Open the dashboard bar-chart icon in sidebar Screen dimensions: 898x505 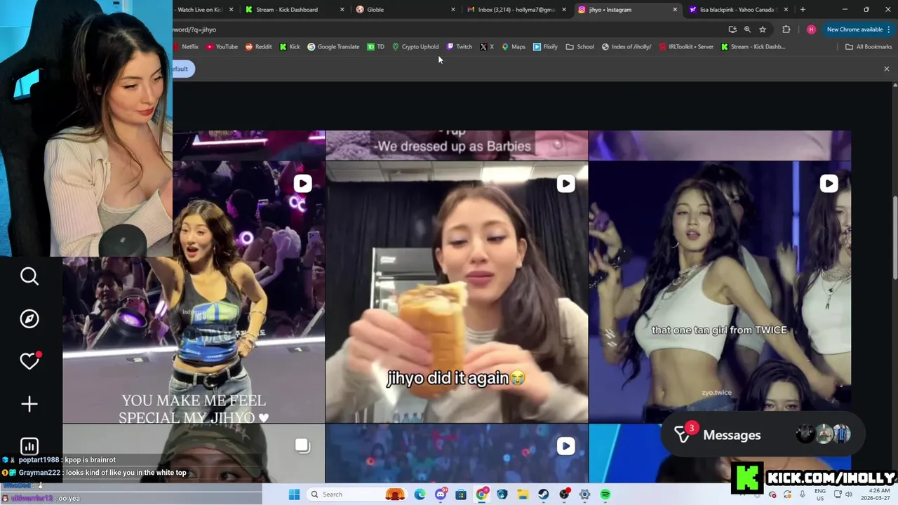29,446
